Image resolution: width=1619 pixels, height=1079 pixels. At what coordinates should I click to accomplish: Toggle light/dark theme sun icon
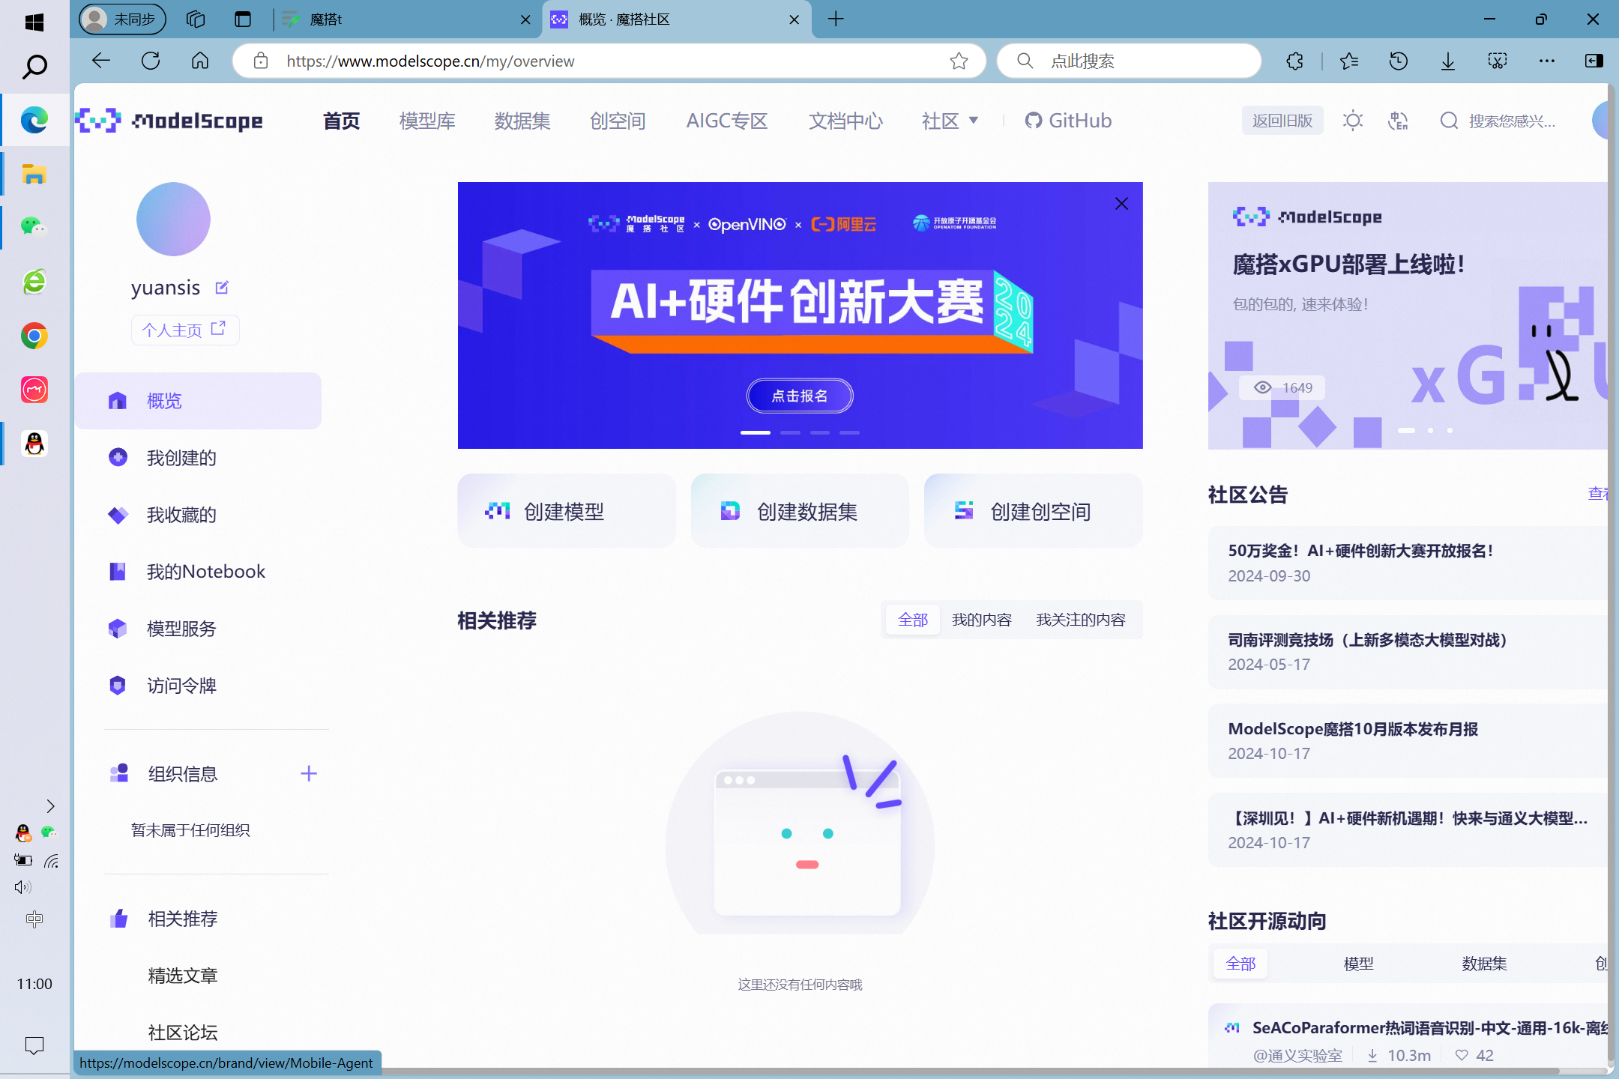point(1353,121)
